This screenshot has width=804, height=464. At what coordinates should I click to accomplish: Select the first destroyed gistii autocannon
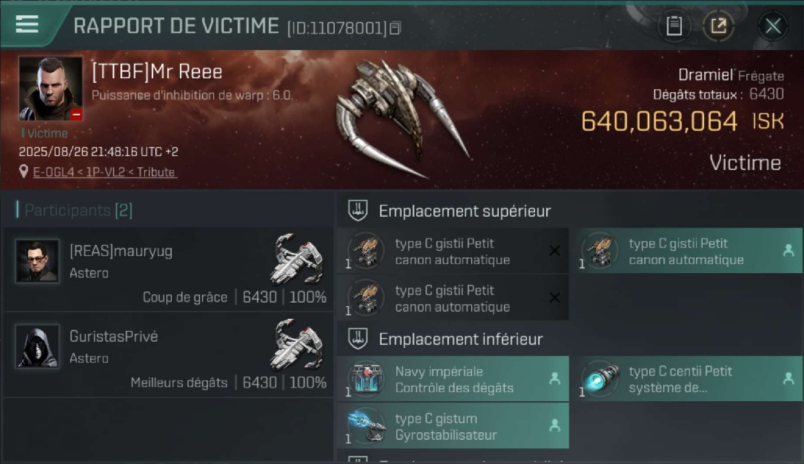pyautogui.click(x=453, y=251)
